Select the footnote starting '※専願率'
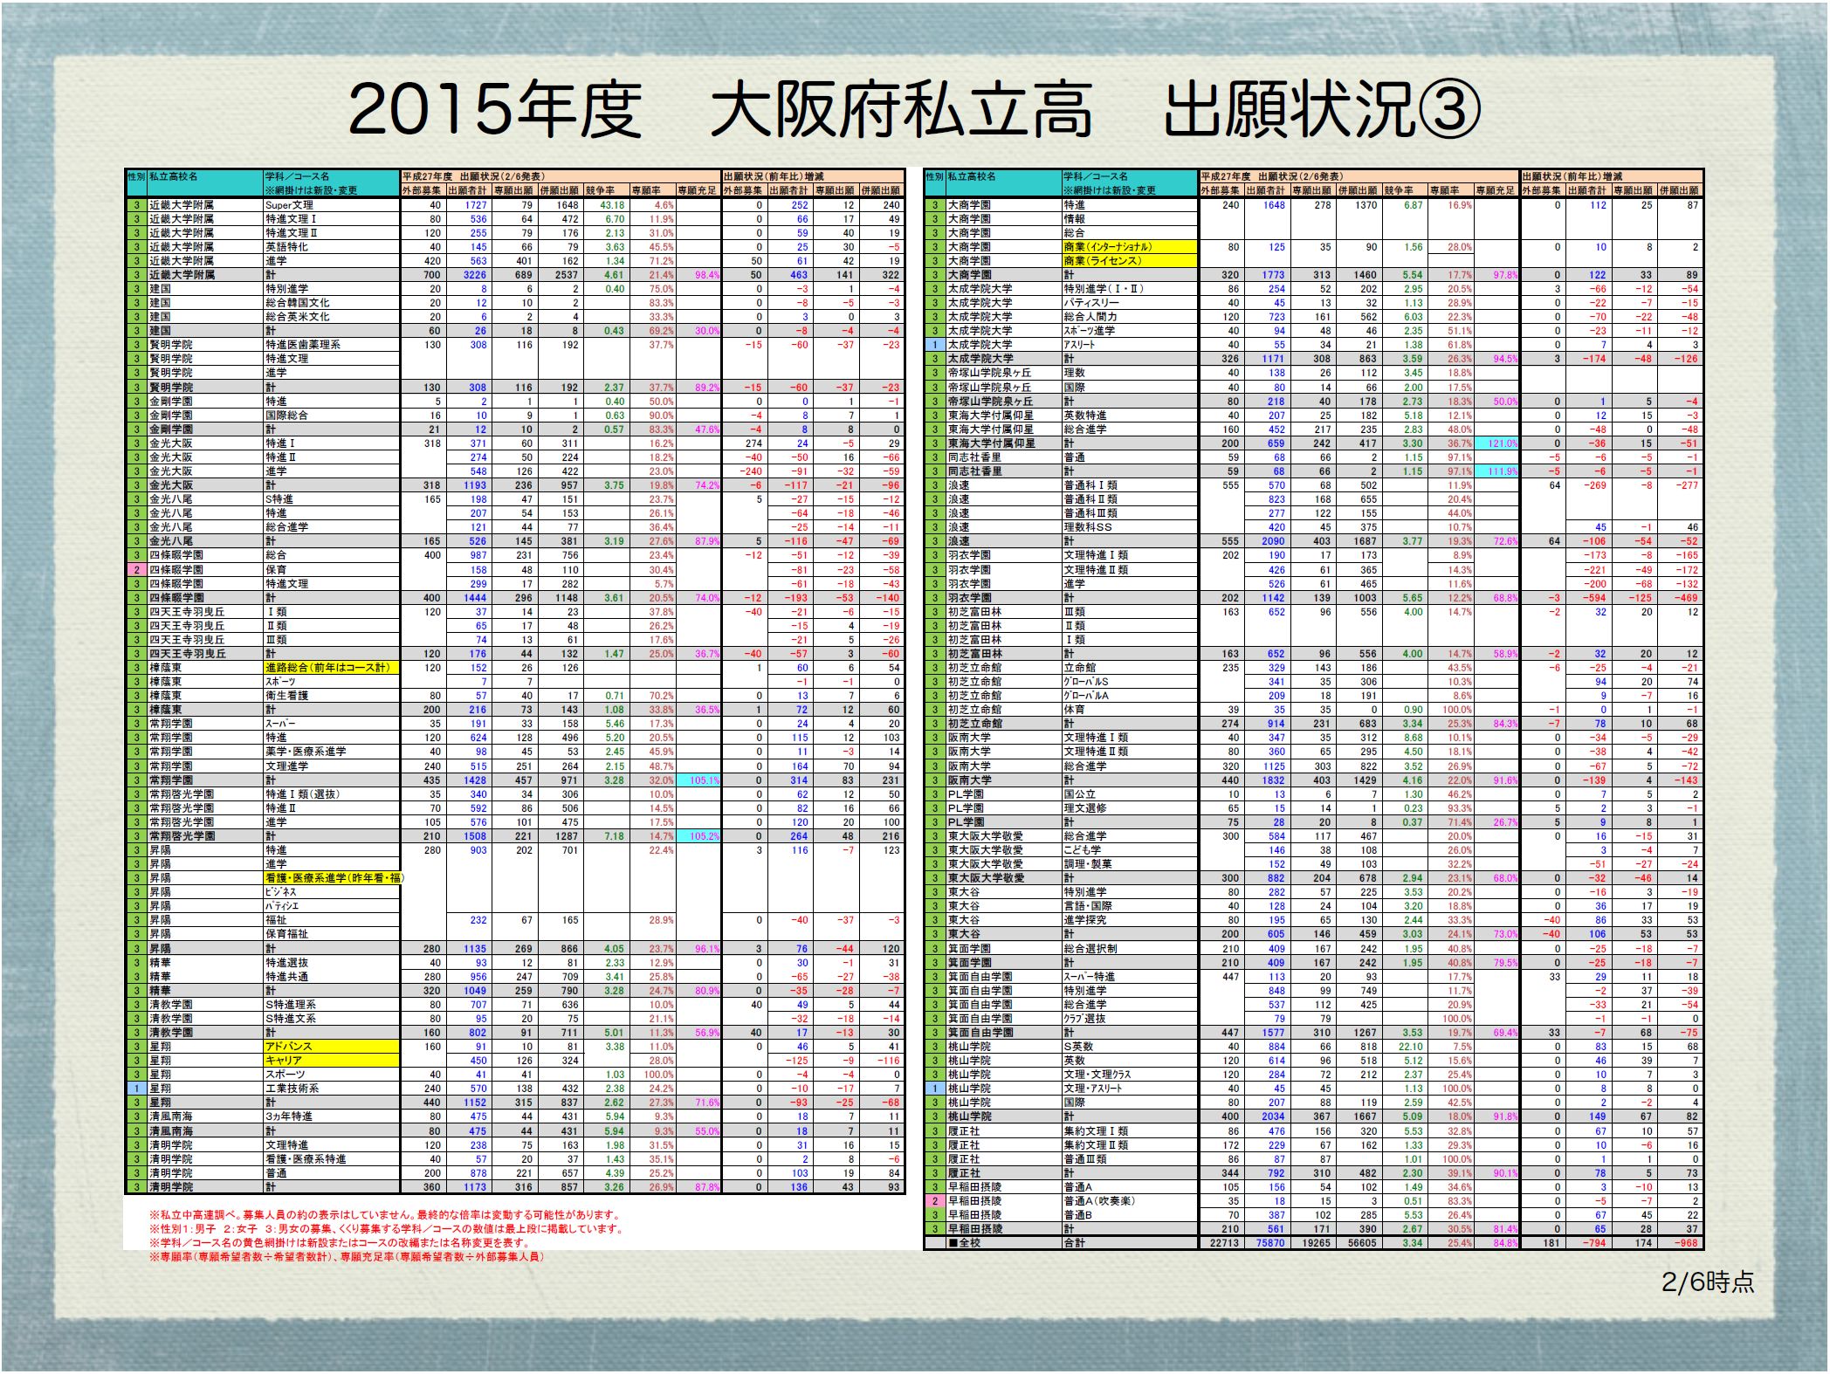Screen dimensions: 1830x1374 pyautogui.click(x=347, y=1257)
